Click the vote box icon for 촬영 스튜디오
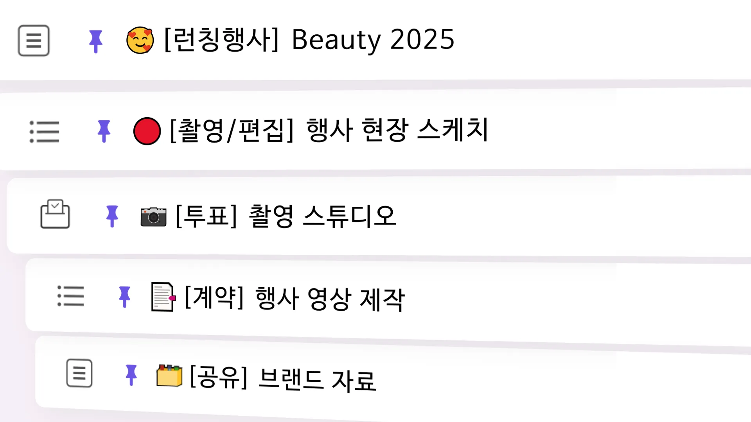The image size is (751, 422). click(x=55, y=214)
